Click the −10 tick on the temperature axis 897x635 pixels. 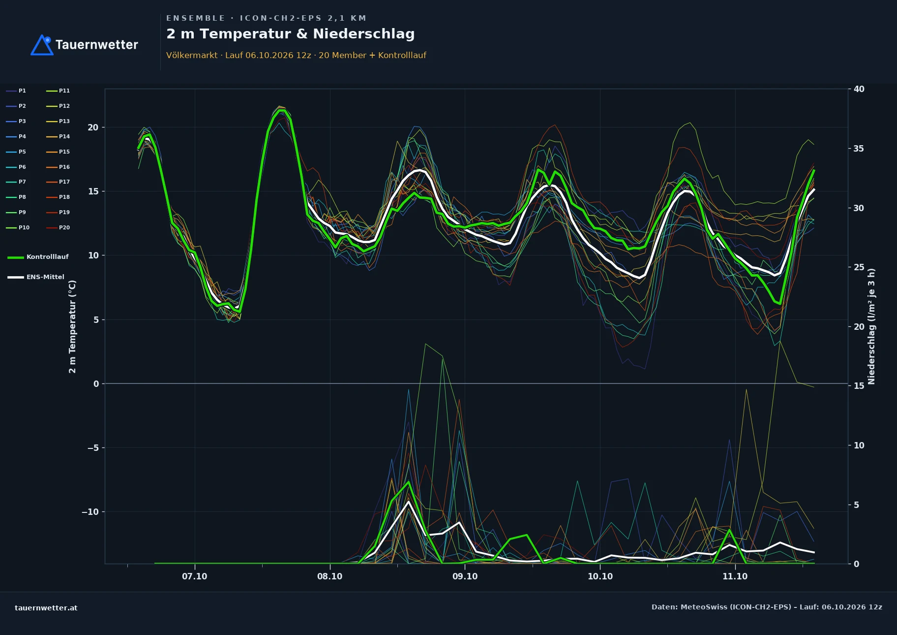point(90,512)
